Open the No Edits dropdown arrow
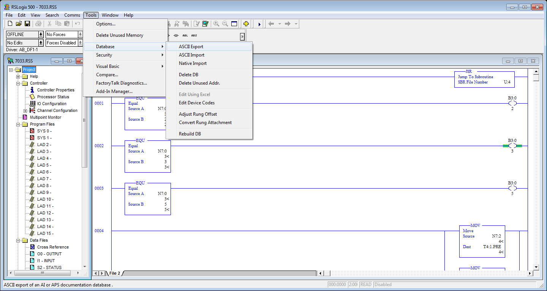 click(41, 43)
